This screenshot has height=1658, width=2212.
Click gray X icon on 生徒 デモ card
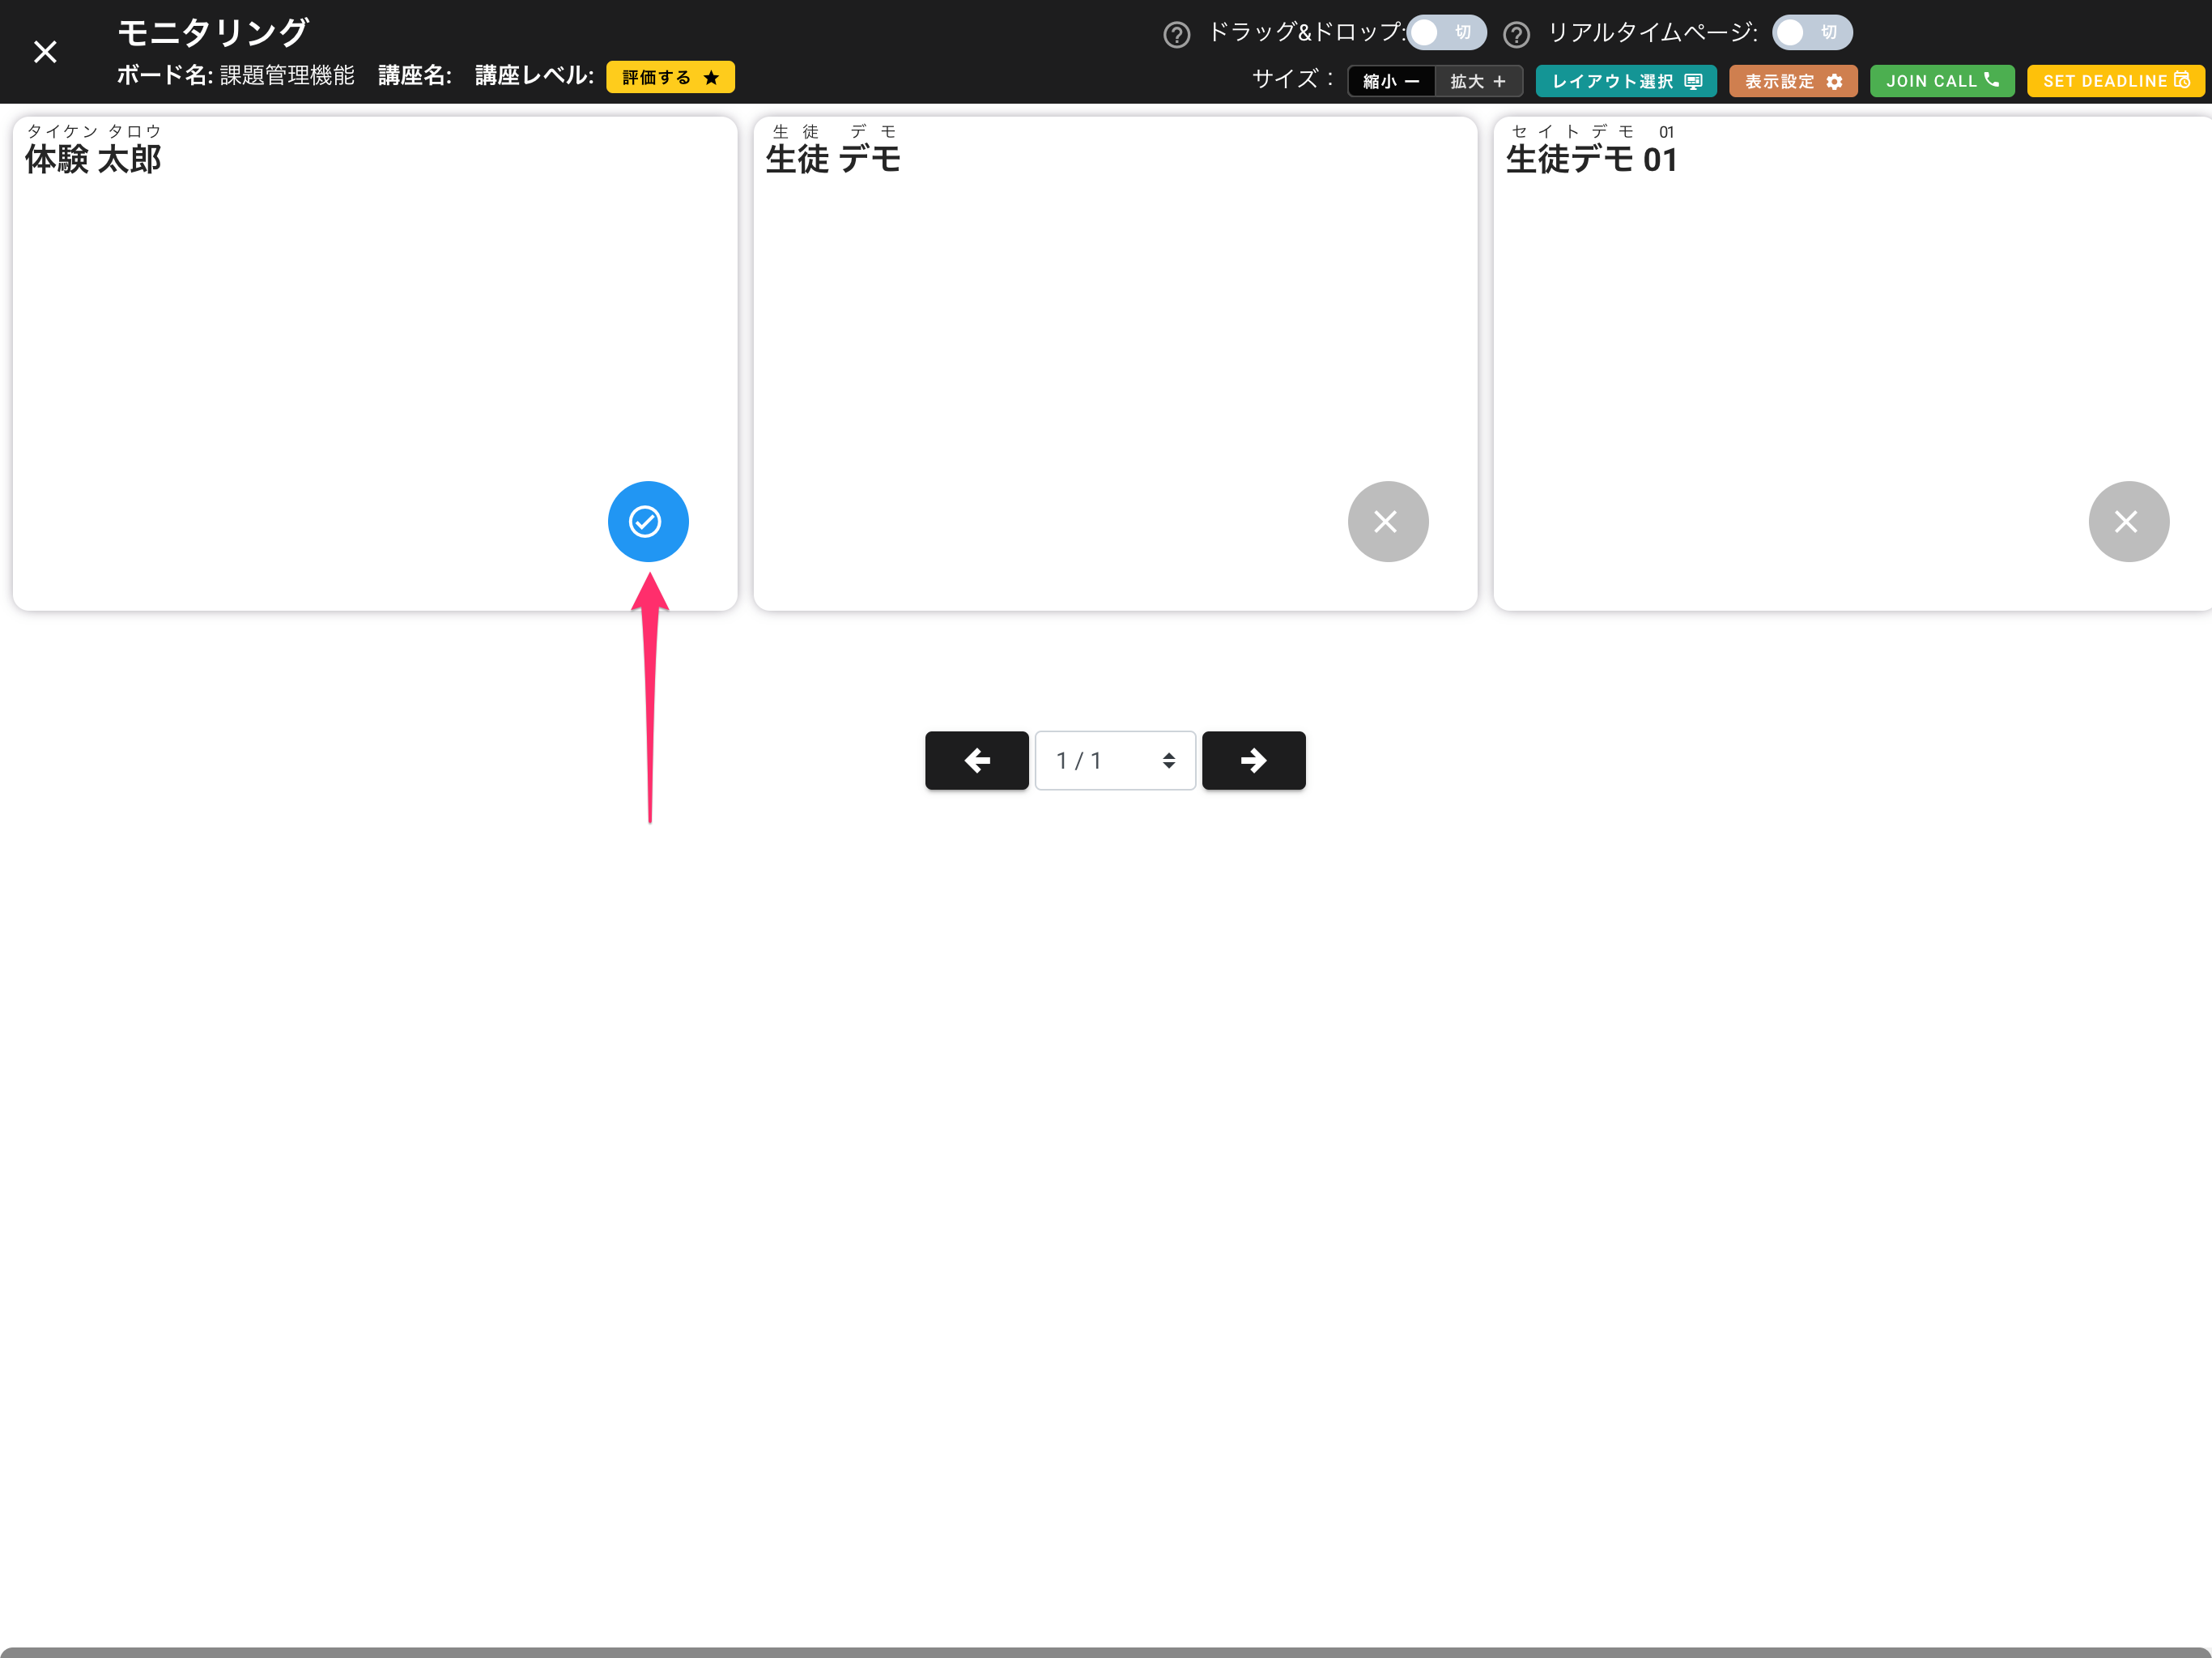coord(1388,522)
